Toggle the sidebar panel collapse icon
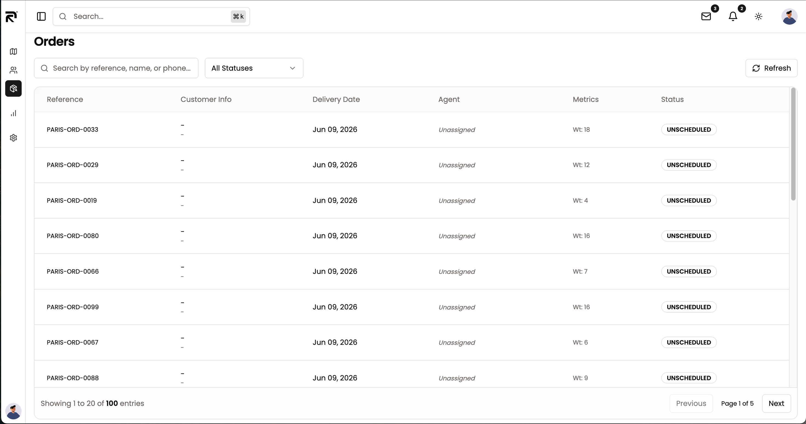This screenshot has height=424, width=806. click(x=41, y=16)
